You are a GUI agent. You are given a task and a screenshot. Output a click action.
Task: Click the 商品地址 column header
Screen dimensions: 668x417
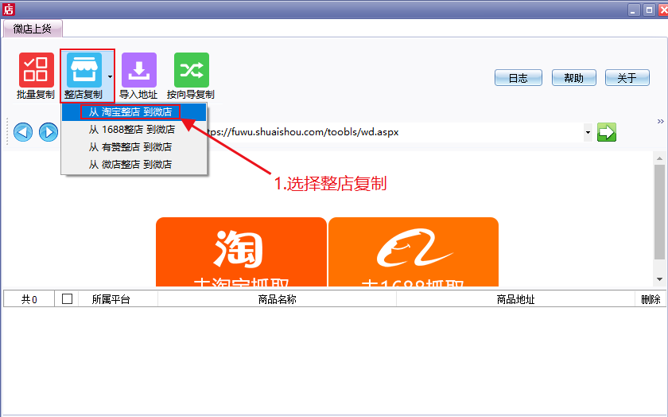pos(515,299)
